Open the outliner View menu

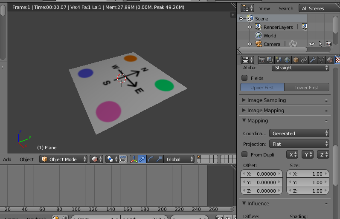[x=264, y=9]
